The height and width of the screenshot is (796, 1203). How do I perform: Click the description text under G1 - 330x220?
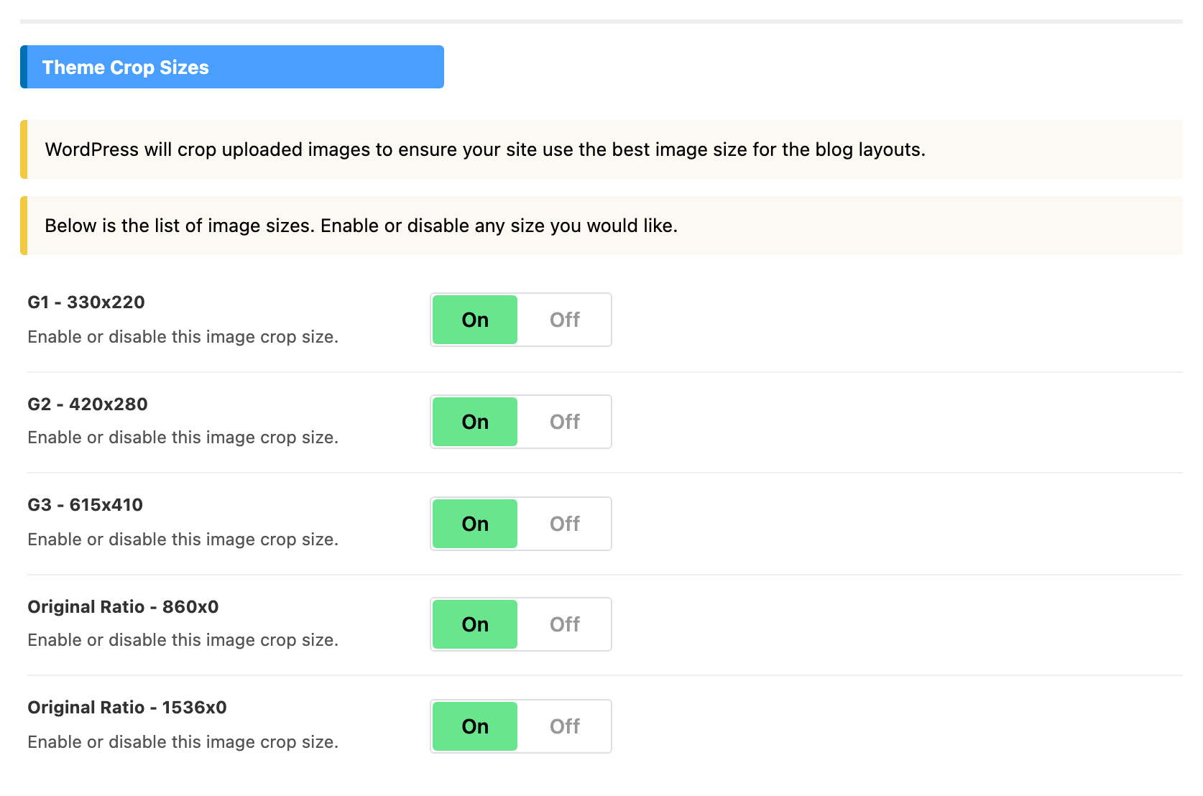(183, 337)
